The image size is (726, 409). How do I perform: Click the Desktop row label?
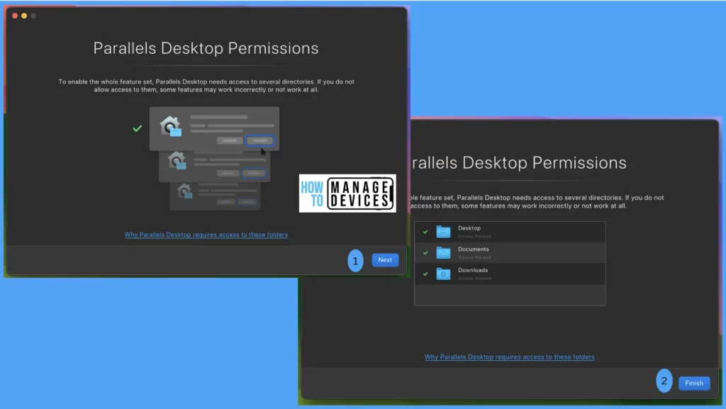pos(469,228)
